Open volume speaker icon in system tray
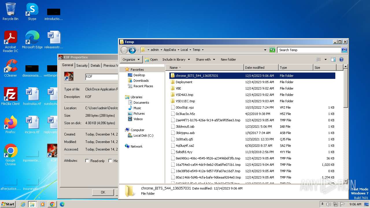The width and height of the screenshot is (370, 208). click(x=329, y=204)
